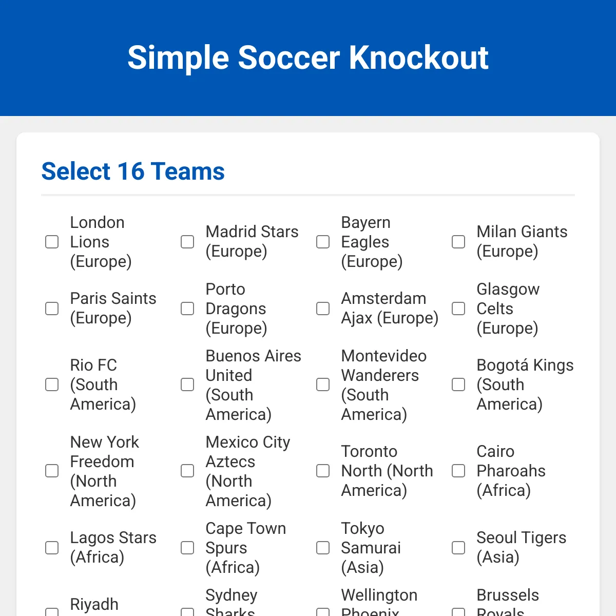Check the Bayern Eagles (Europe) box
Viewport: 616px width, 616px height.
323,242
